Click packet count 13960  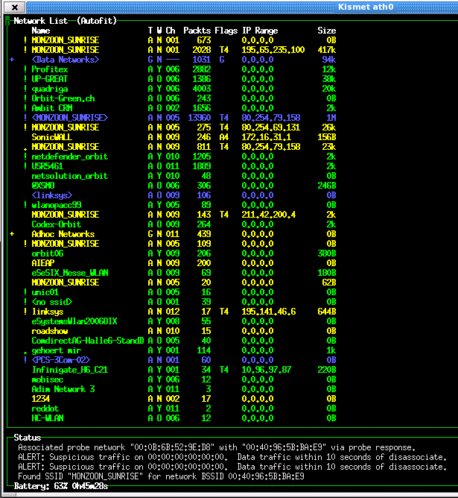pos(199,118)
